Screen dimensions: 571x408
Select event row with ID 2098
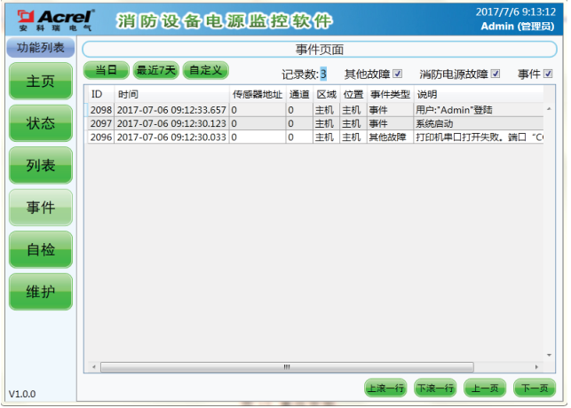click(x=266, y=110)
